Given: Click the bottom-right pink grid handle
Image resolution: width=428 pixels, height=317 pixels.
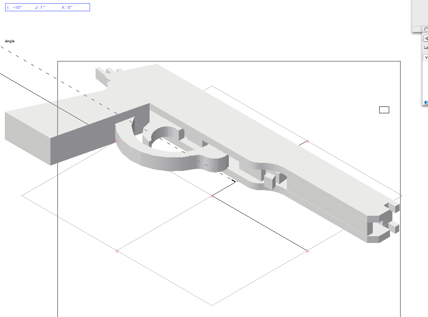Looking at the screenshot, I should (308, 251).
